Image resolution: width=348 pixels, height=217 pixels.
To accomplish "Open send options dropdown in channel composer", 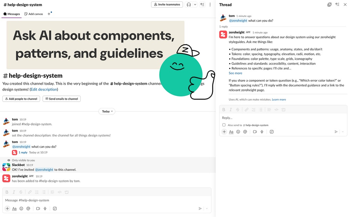I will (x=207, y=209).
